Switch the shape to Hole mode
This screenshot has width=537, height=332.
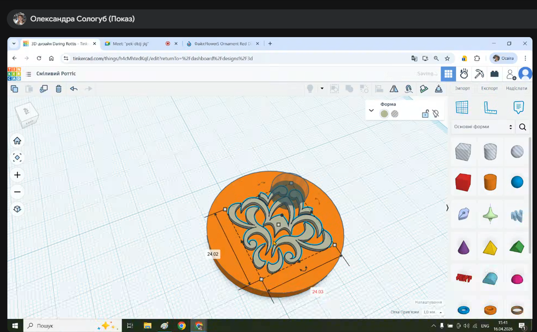point(395,114)
